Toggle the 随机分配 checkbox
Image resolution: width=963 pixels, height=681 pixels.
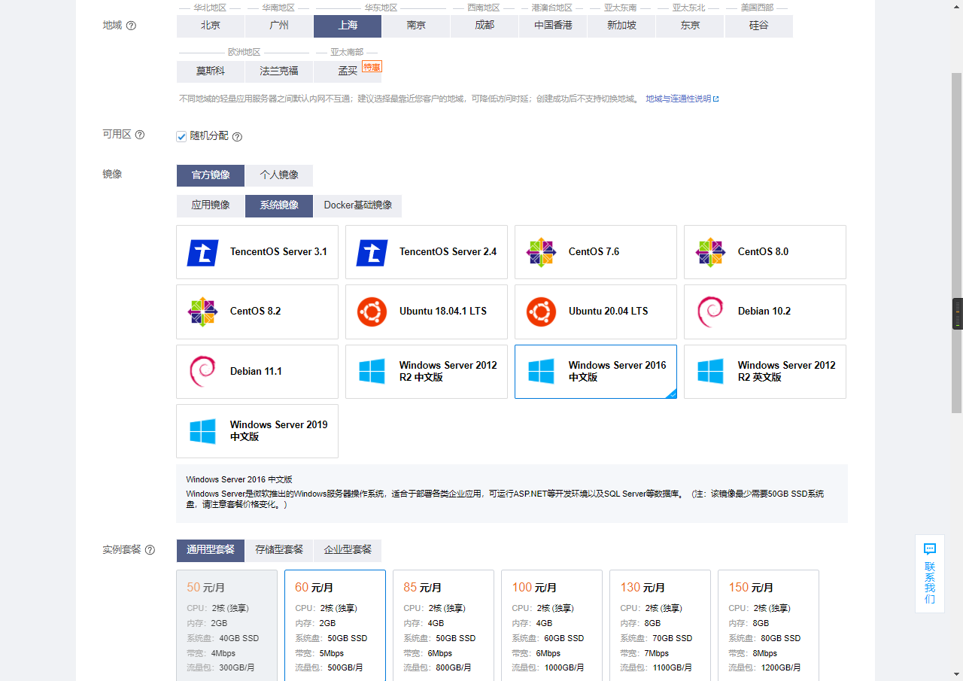181,137
